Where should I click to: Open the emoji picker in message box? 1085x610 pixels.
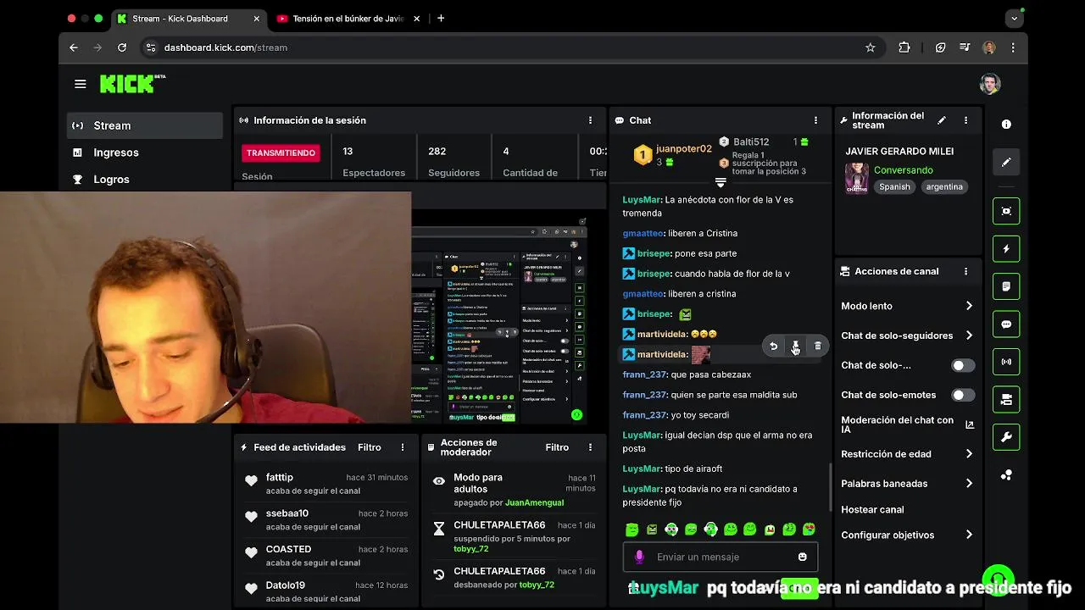coord(802,557)
